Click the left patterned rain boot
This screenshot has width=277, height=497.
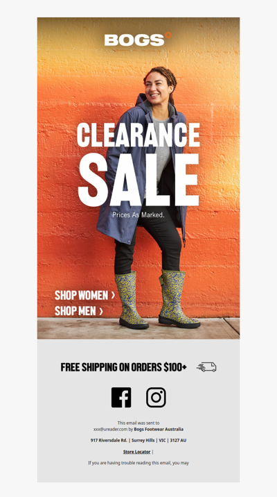(x=131, y=301)
